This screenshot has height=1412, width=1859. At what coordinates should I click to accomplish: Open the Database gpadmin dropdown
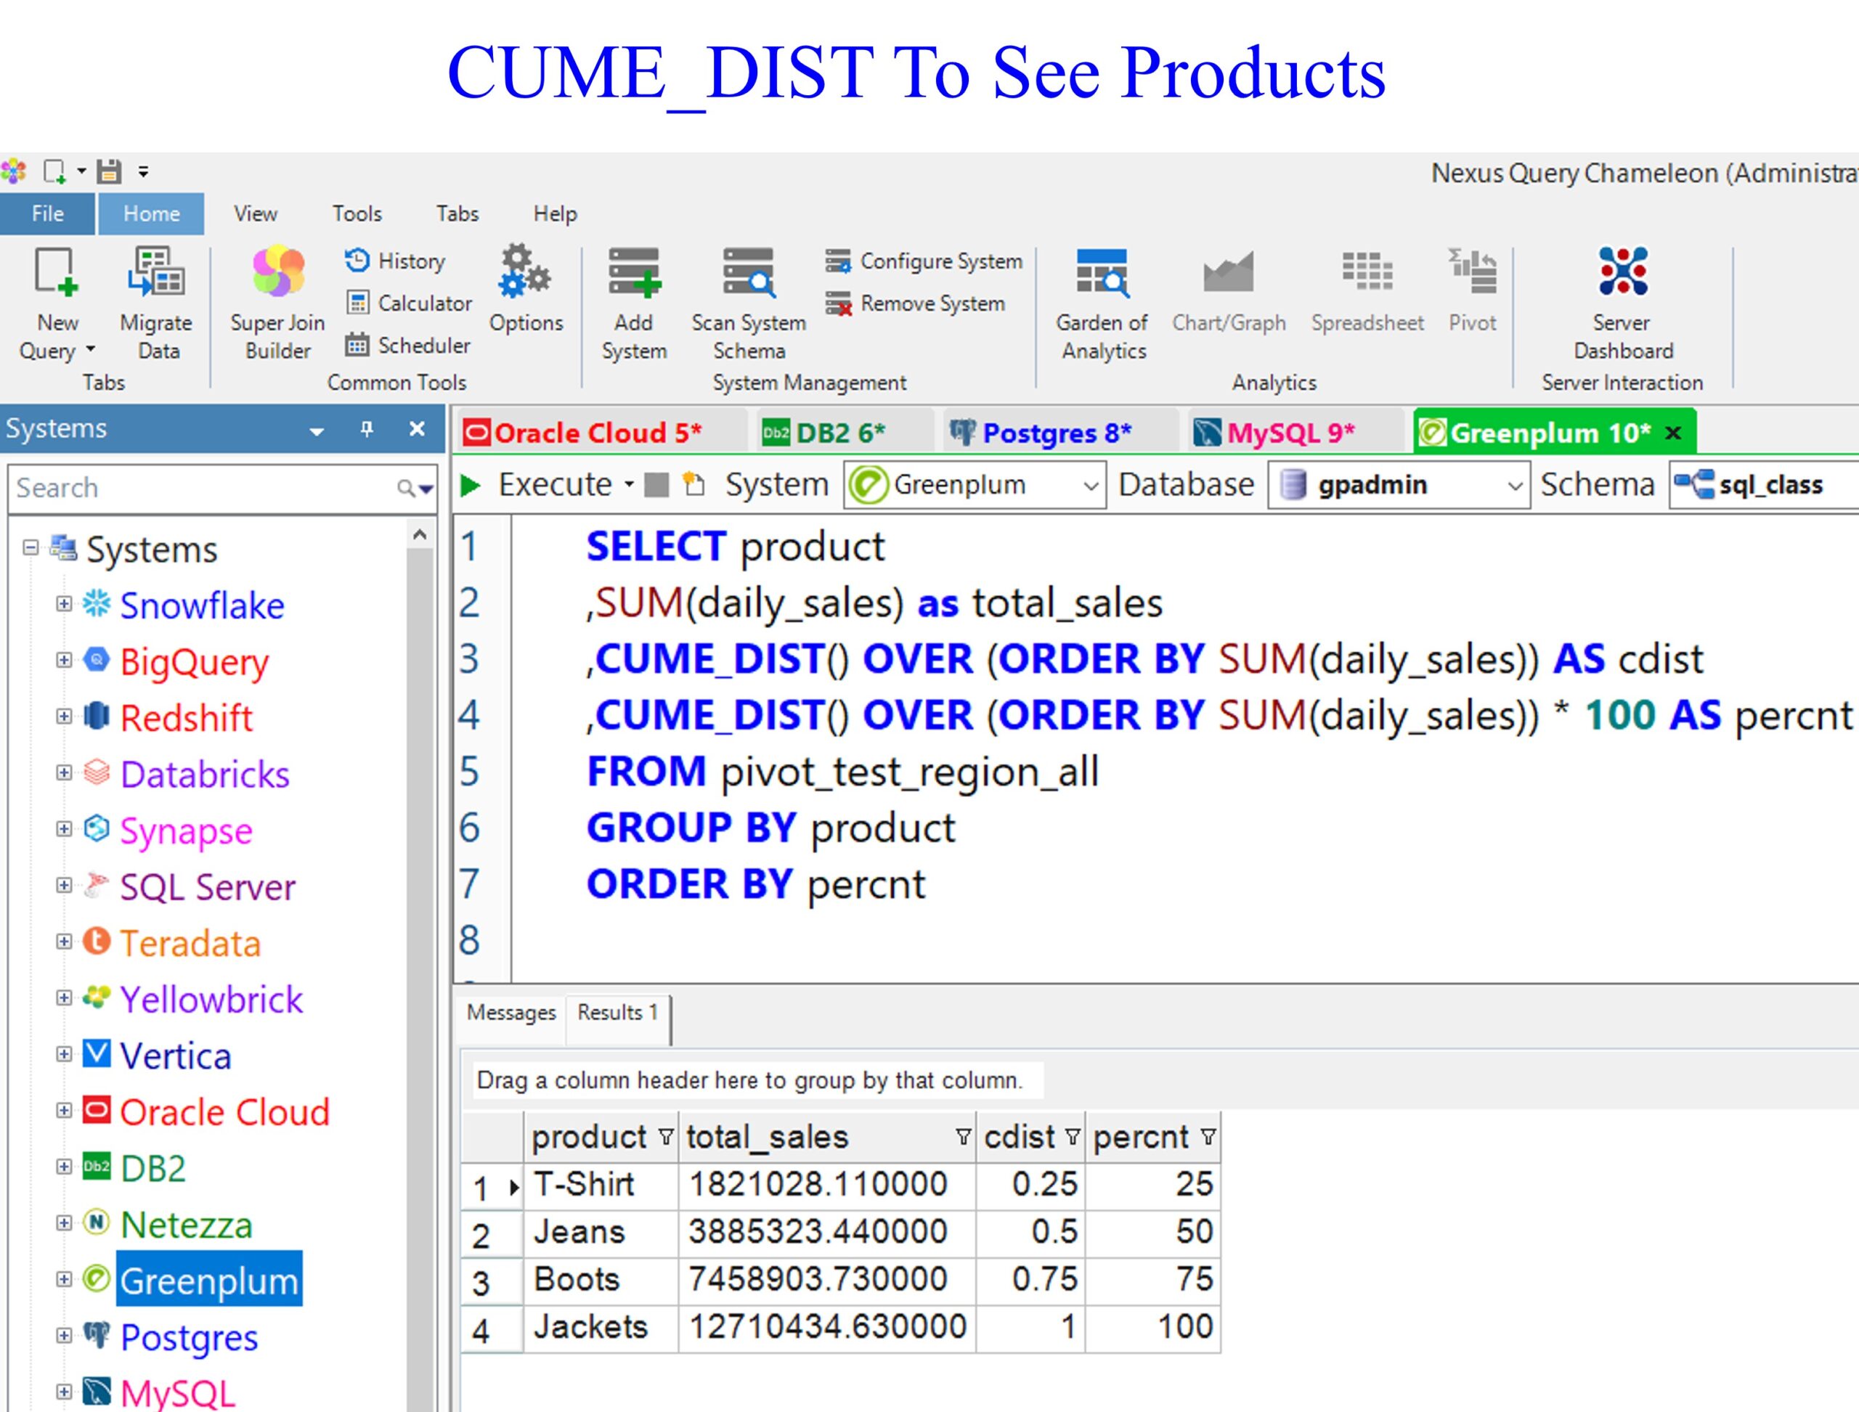1514,486
